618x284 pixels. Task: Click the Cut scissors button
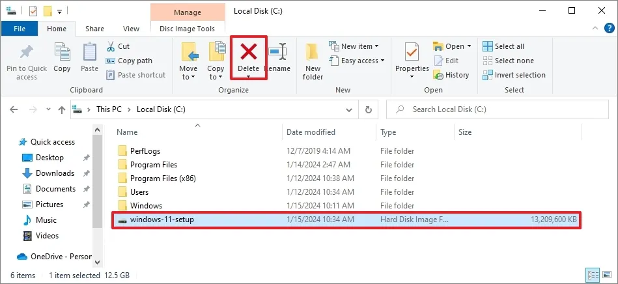point(118,46)
